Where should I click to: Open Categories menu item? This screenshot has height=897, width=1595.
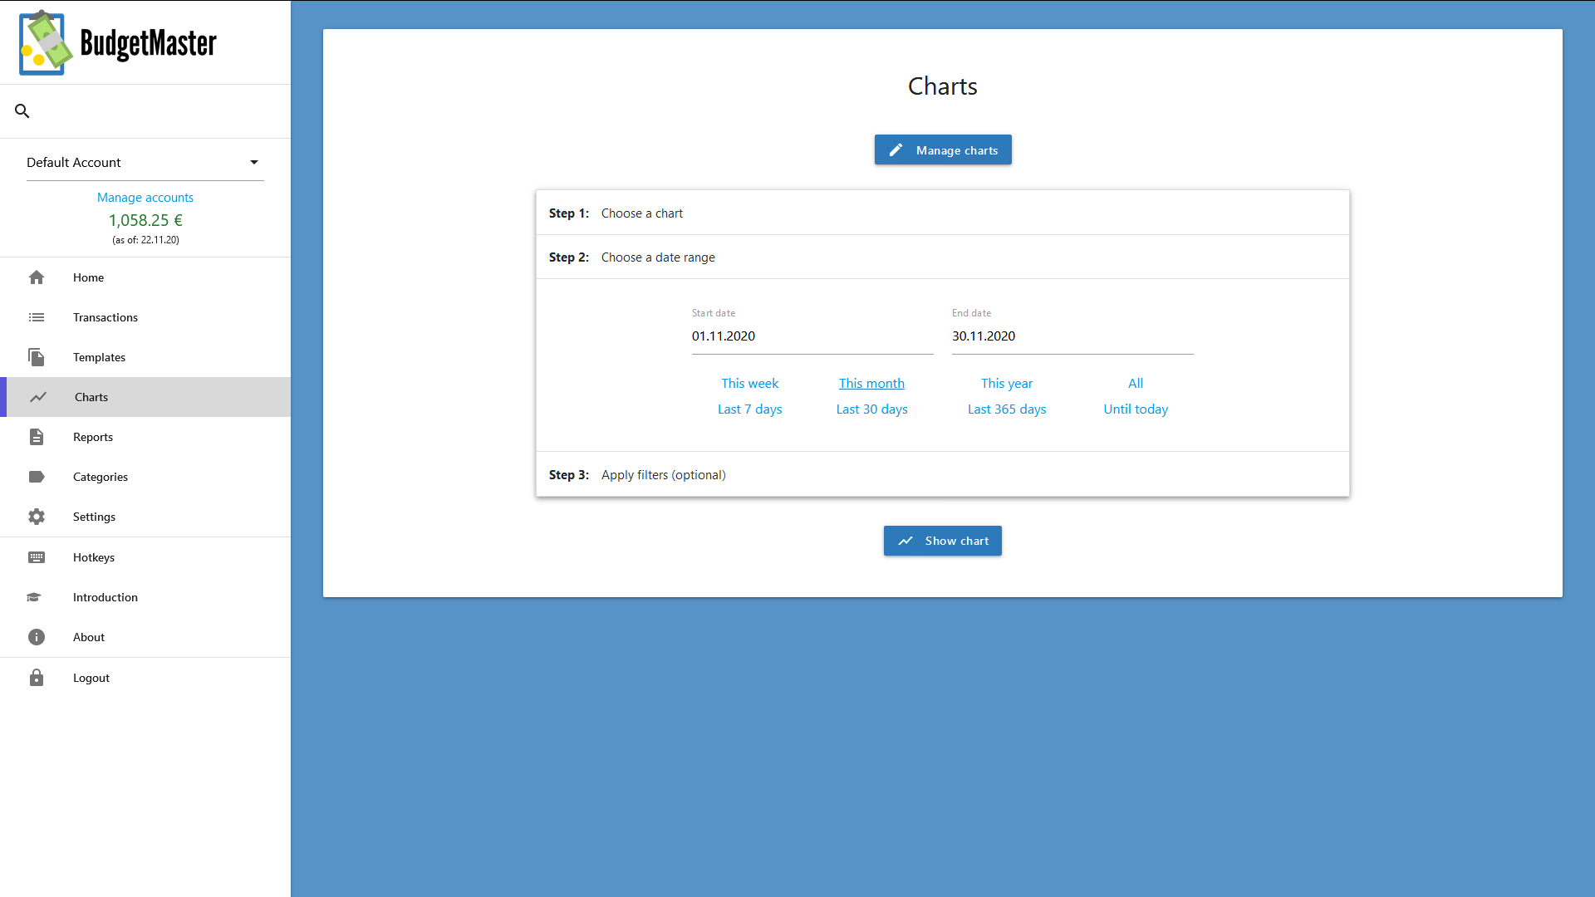145,477
